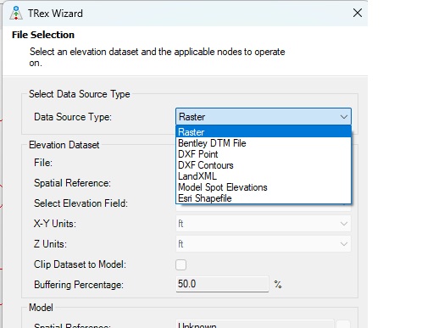Choose LandXML data source type
The image size is (433, 328).
coord(264,176)
